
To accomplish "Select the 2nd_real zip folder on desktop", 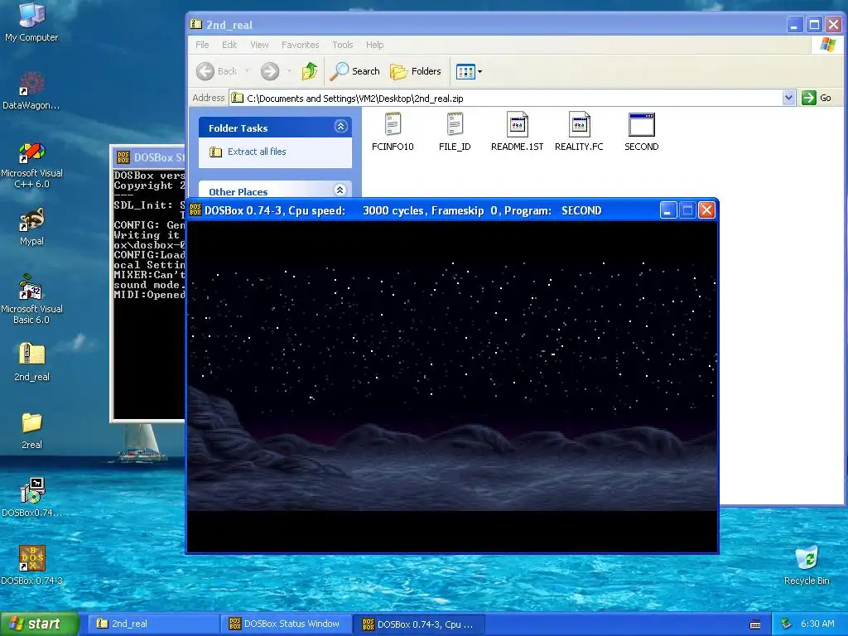I will [31, 363].
